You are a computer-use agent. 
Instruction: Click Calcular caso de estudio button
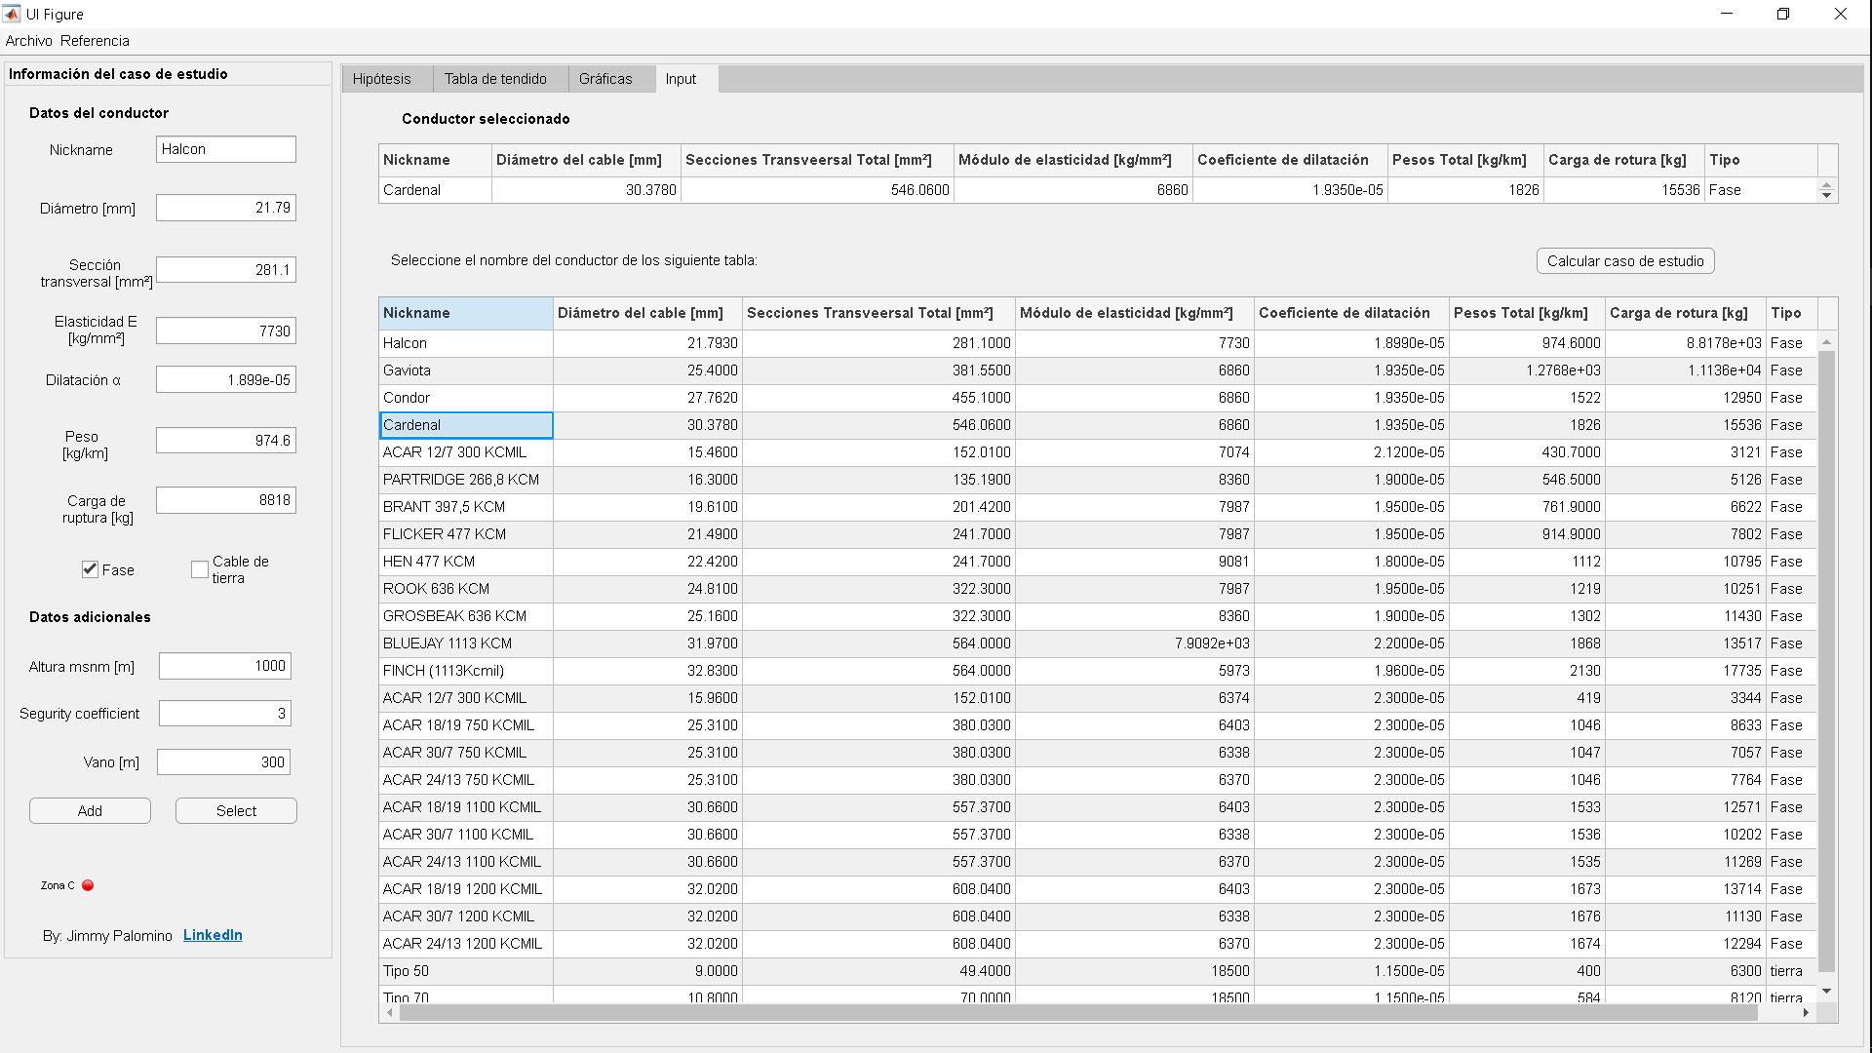(x=1626, y=261)
